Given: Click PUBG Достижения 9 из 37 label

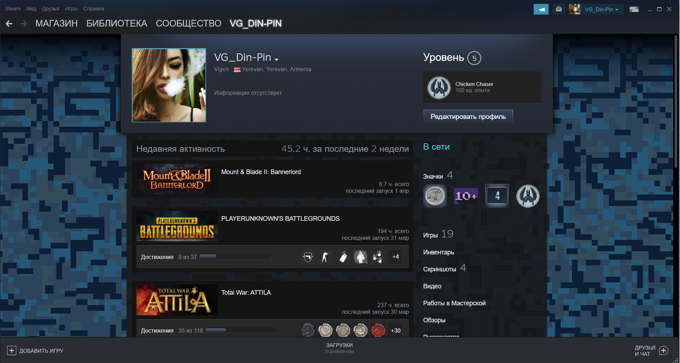Looking at the screenshot, I should coord(169,257).
